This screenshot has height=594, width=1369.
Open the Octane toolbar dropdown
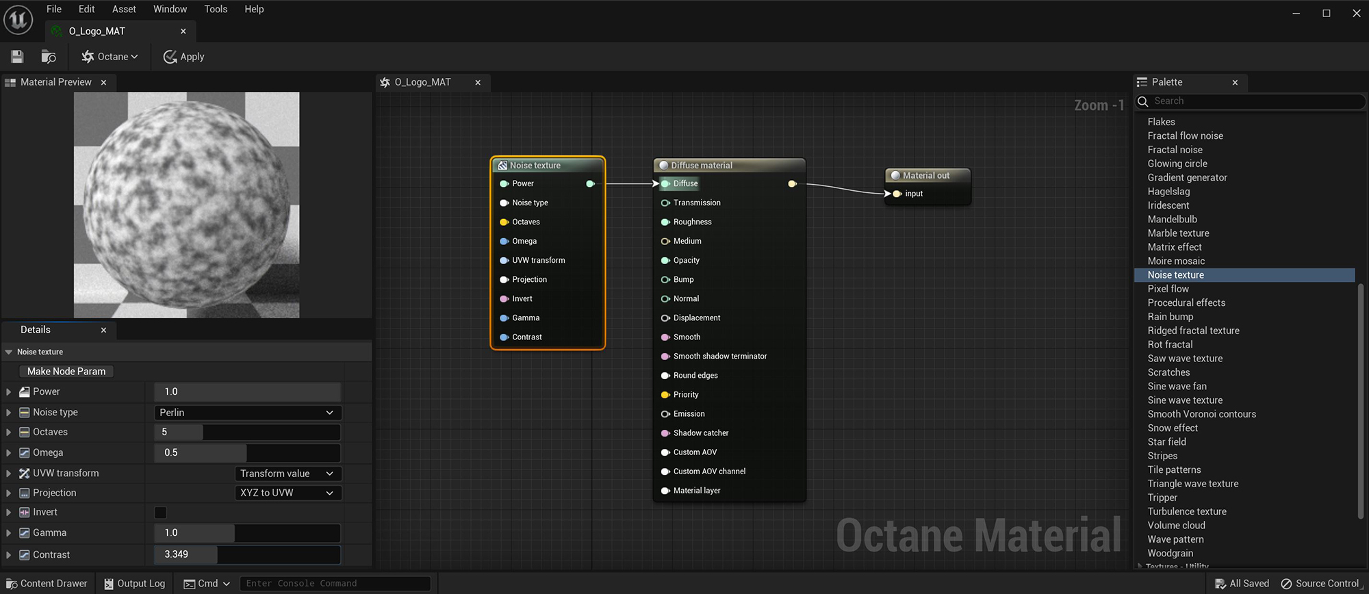111,57
